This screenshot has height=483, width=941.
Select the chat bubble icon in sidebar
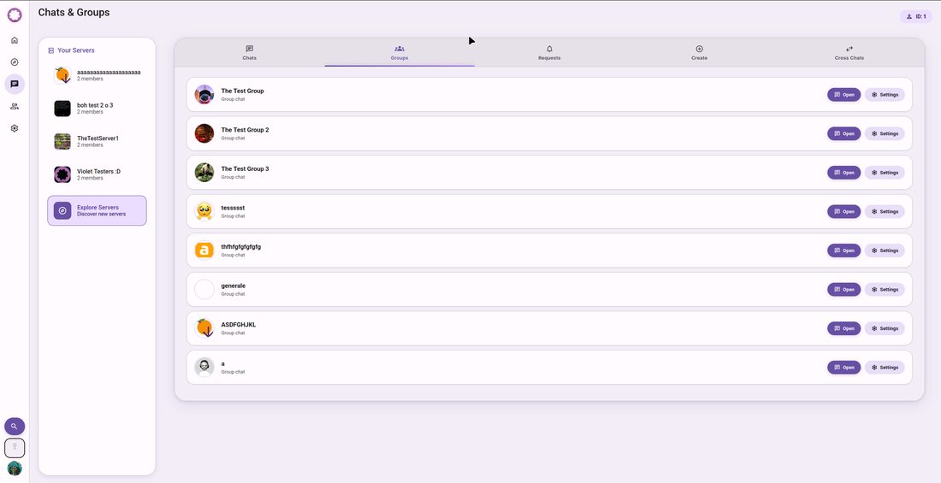[15, 84]
